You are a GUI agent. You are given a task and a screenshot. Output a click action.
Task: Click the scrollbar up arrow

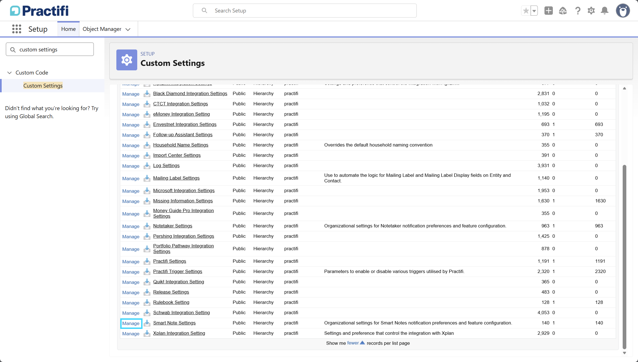[624, 88]
